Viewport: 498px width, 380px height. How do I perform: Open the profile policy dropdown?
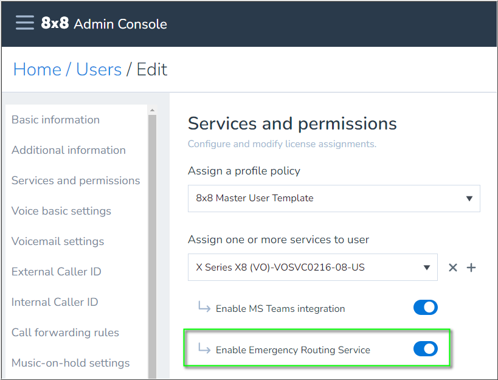coord(334,198)
